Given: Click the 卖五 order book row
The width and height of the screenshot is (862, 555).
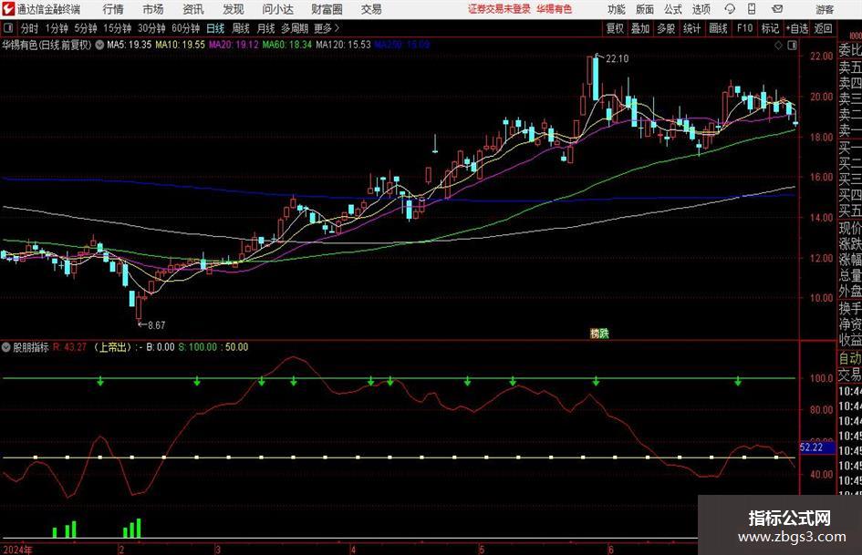Looking at the screenshot, I should coord(850,67).
